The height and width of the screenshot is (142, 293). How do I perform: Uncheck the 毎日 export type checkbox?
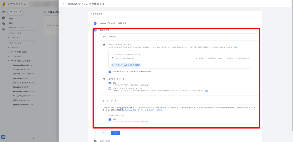click(x=110, y=83)
